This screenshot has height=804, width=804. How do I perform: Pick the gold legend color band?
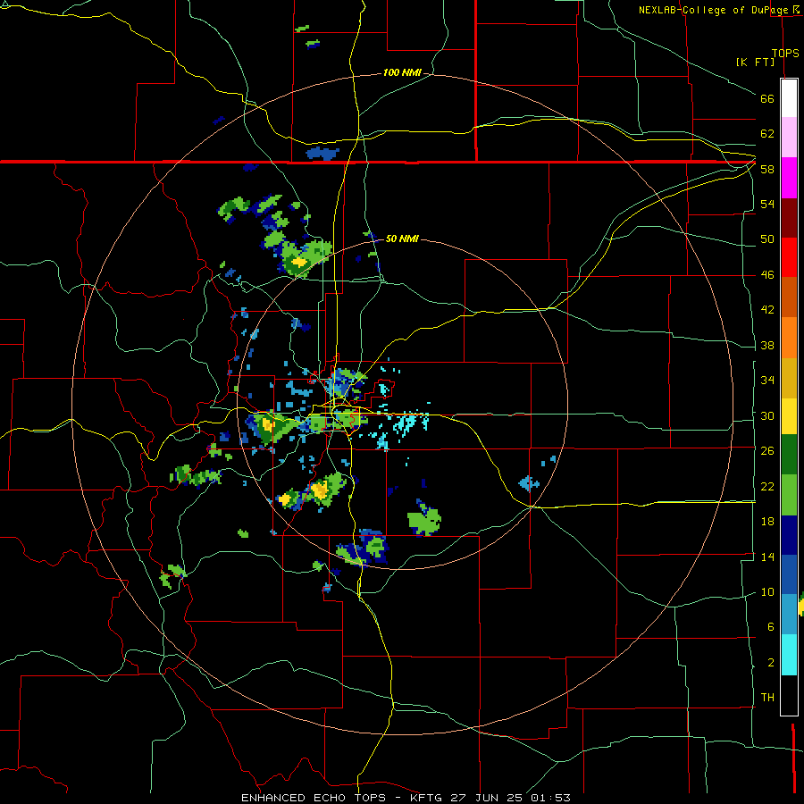pyautogui.click(x=789, y=378)
